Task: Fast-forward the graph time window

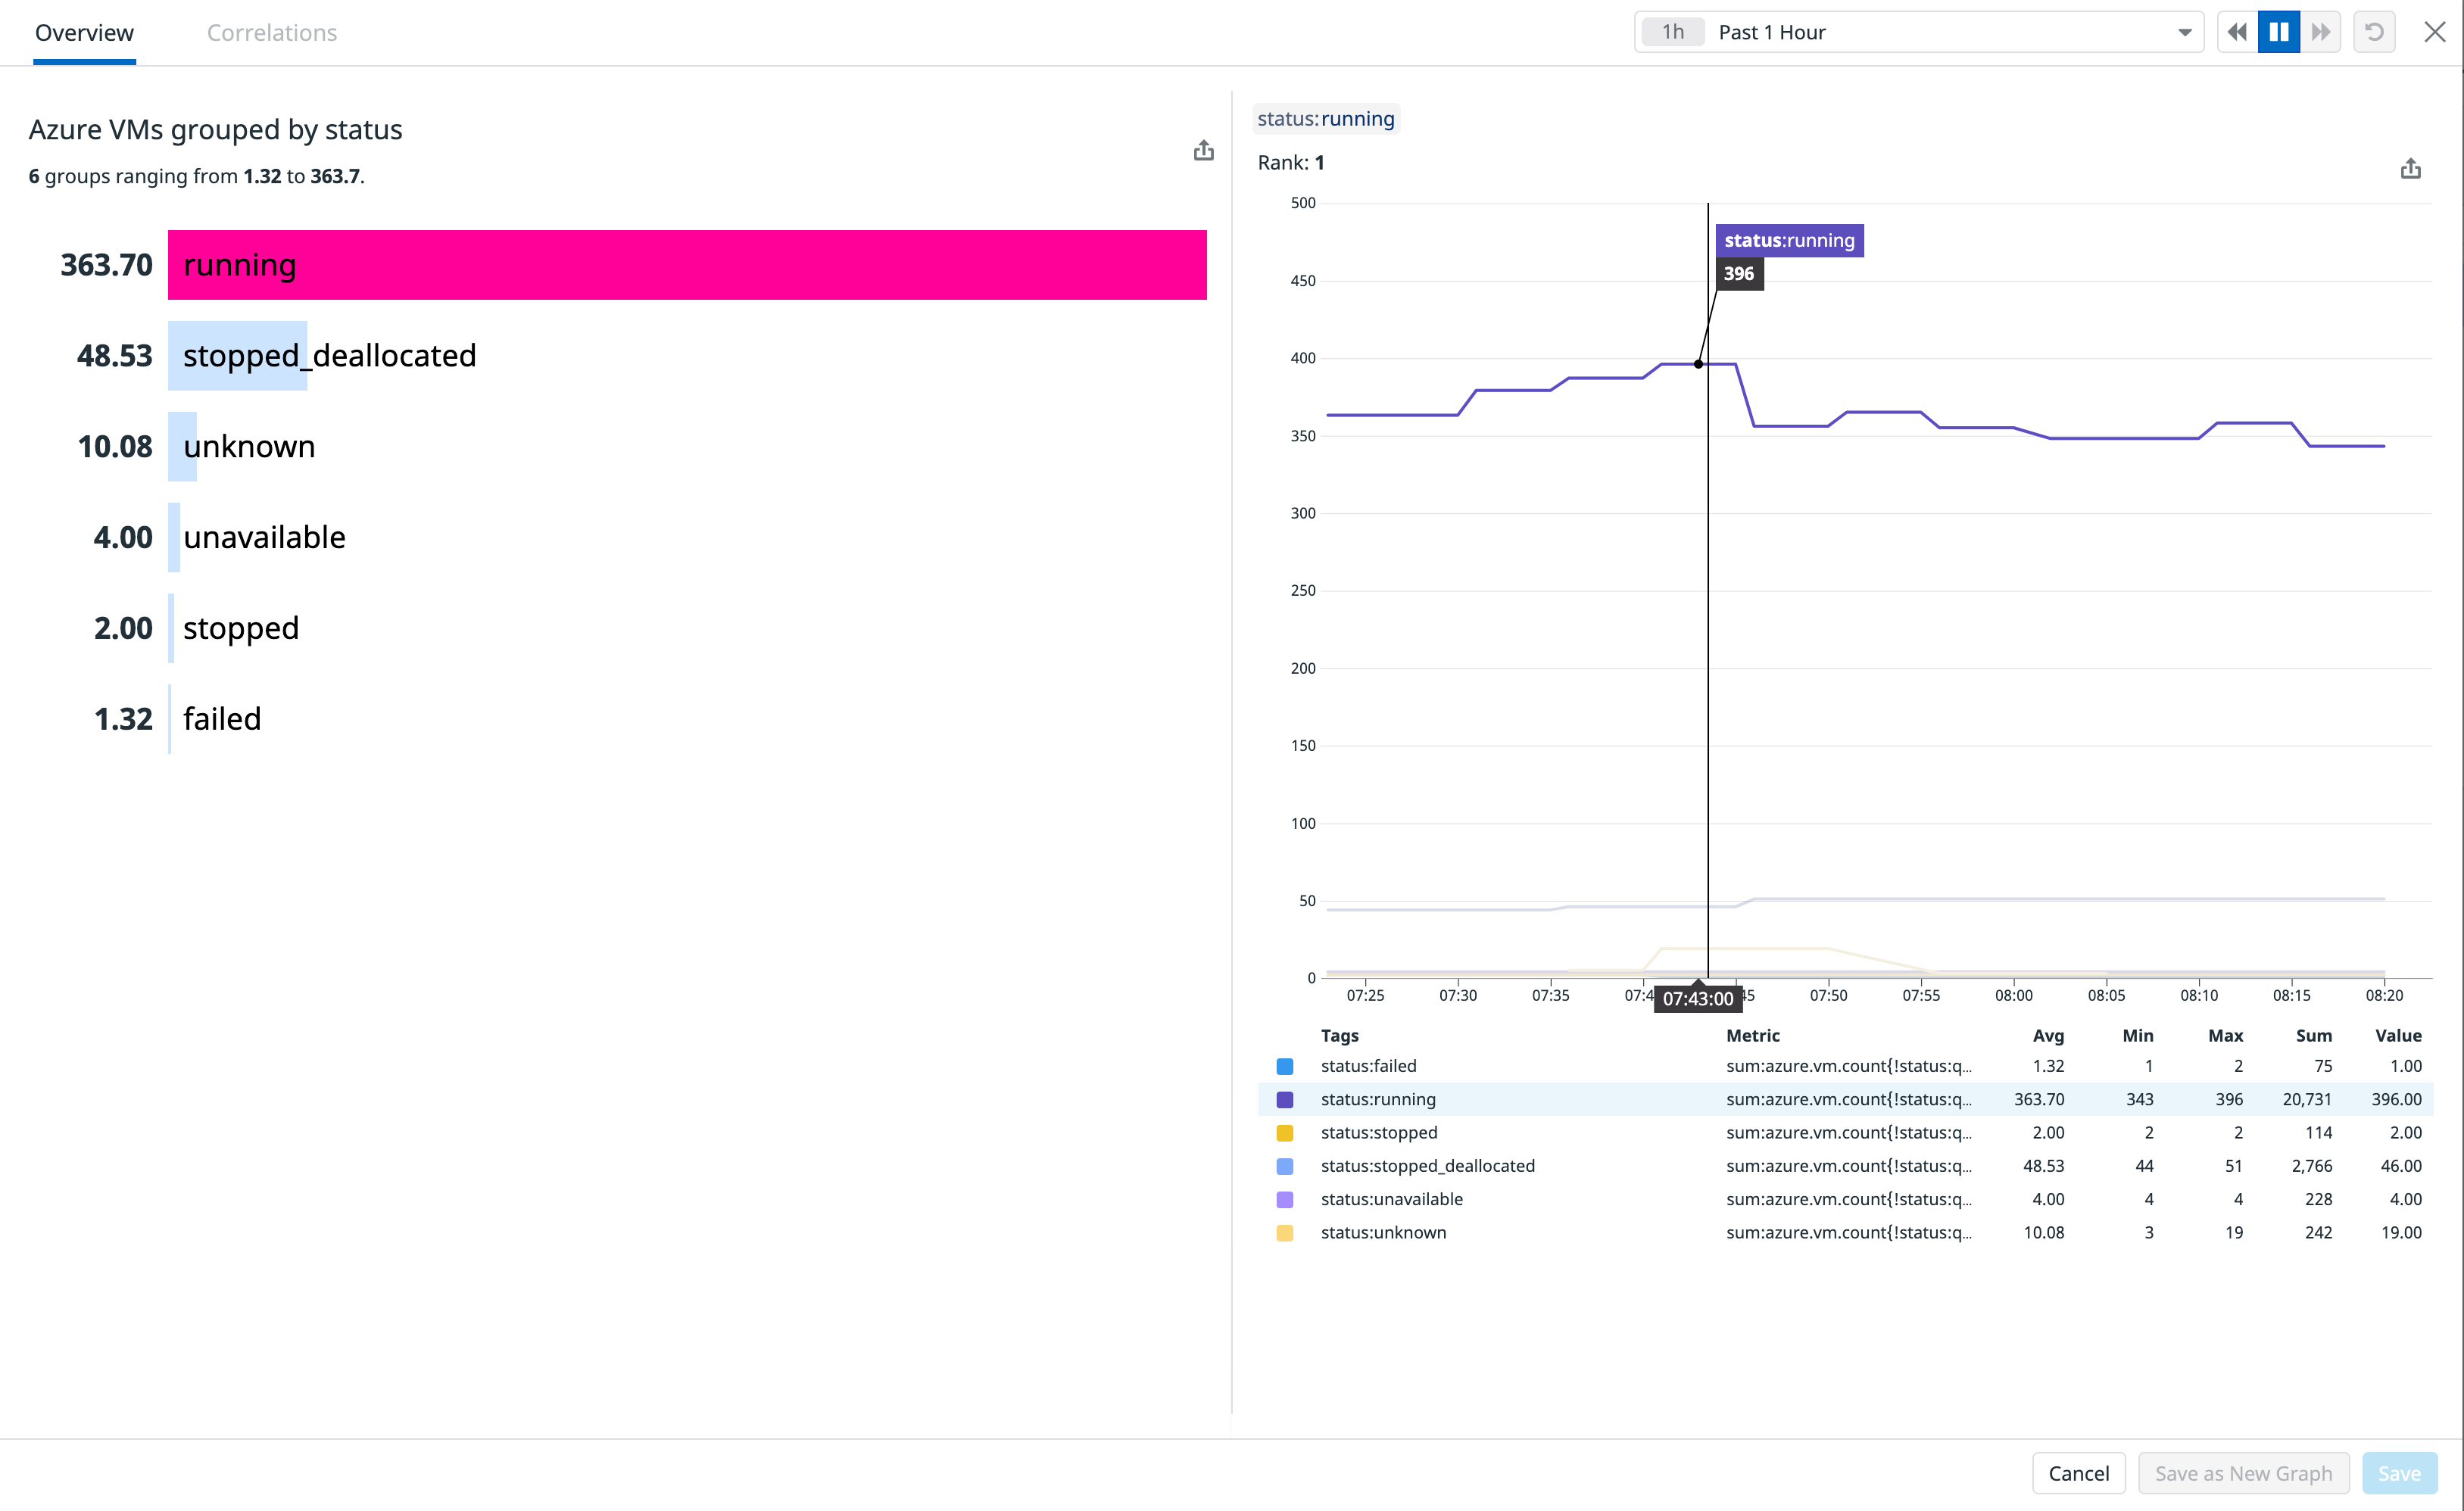Action: (x=2321, y=31)
